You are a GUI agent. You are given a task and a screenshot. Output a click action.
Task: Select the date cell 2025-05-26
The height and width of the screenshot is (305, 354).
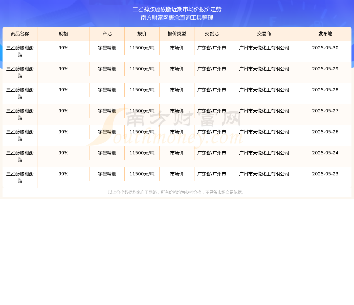(x=325, y=132)
